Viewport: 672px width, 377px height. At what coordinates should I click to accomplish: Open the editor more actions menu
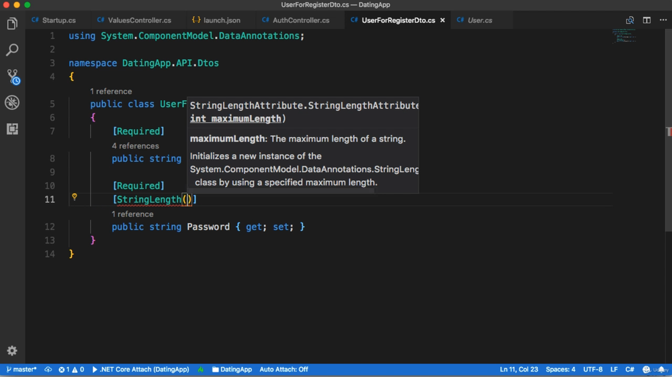tap(663, 20)
